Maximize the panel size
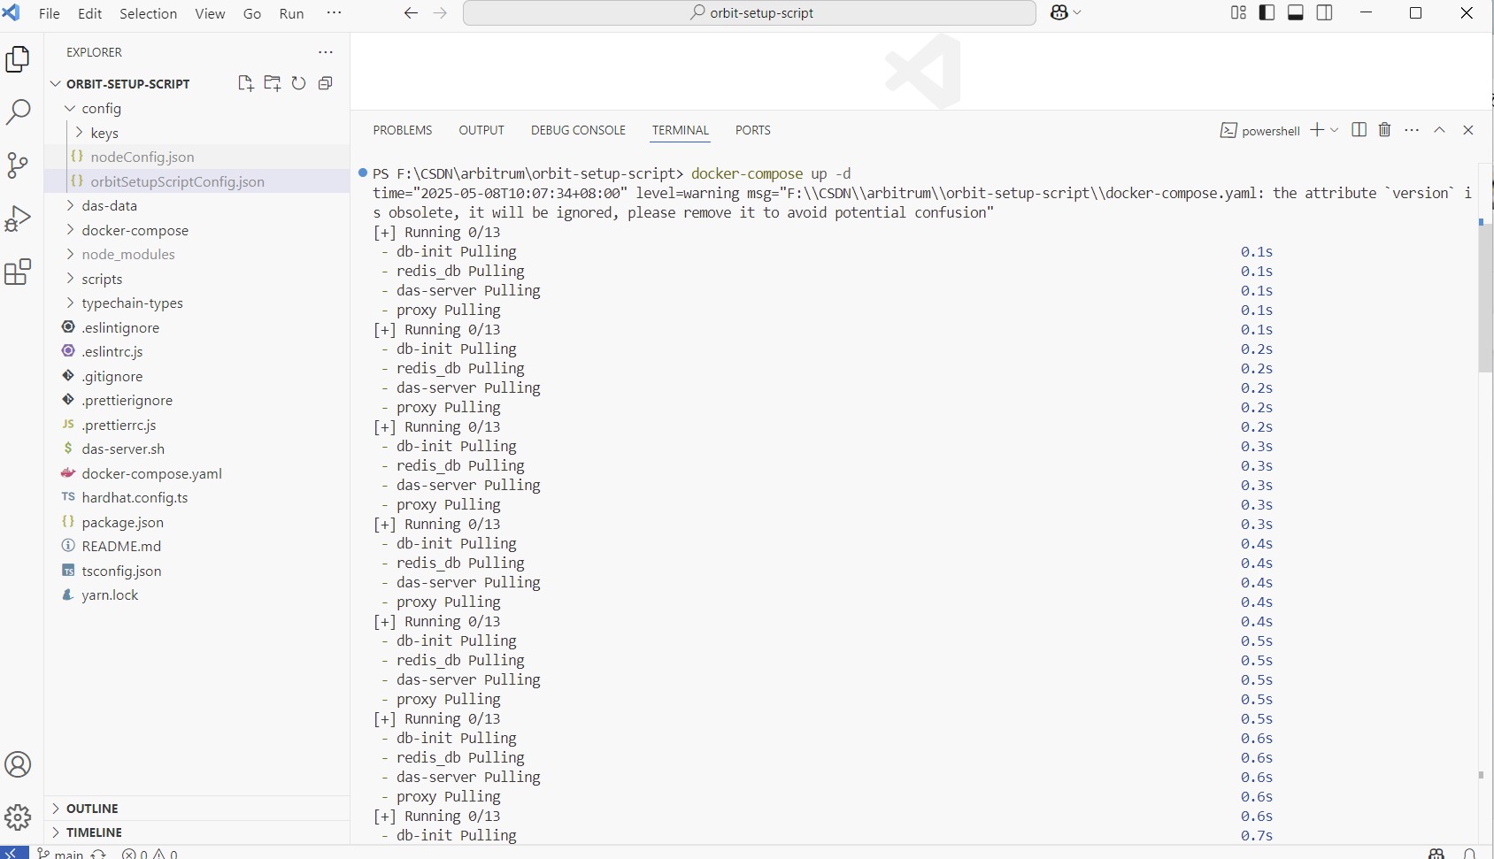Image resolution: width=1494 pixels, height=859 pixels. tap(1440, 130)
